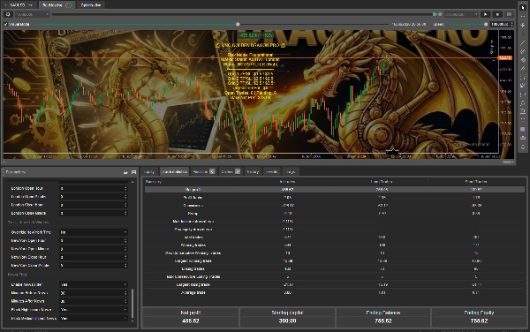Choose the pitchfork drawing tool
Viewport: 530px width, 332px height.
523,69
